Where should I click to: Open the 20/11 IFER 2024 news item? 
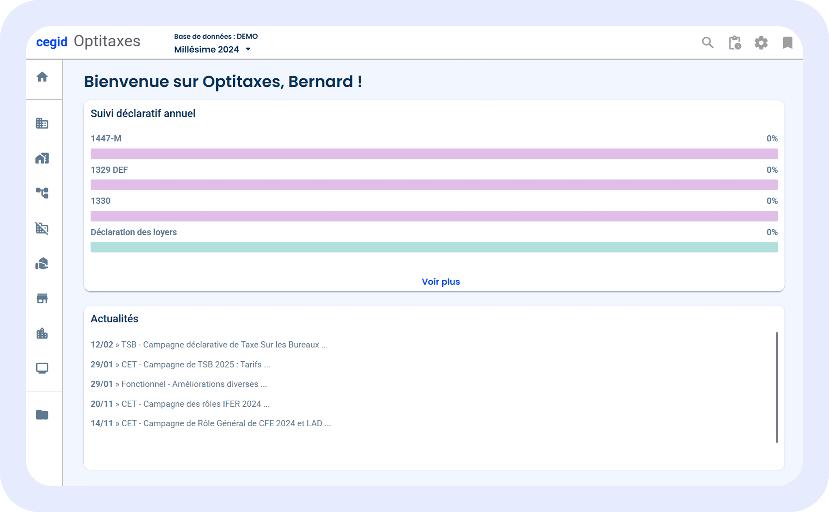[x=180, y=404]
